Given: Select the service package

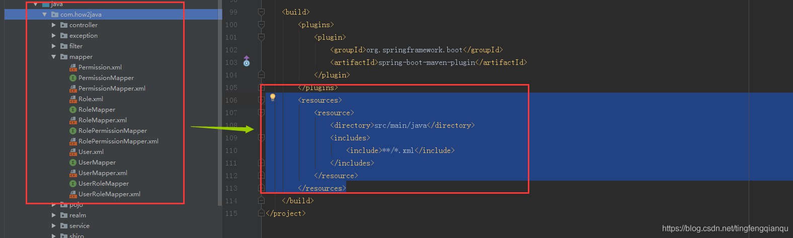Looking at the screenshot, I should point(80,226).
